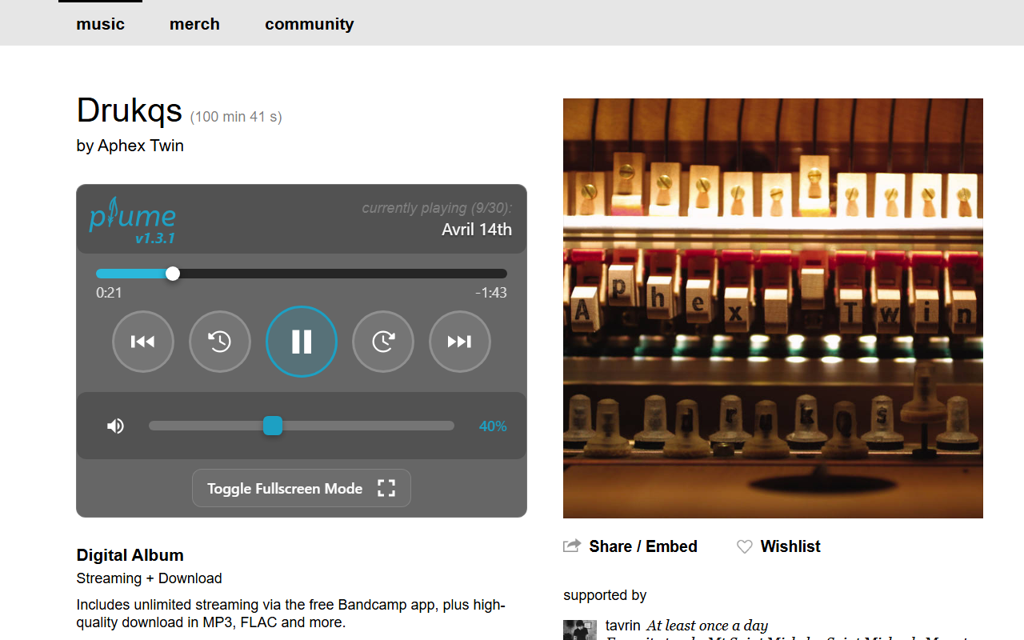This screenshot has width=1024, height=640.
Task: Open the community tab
Action: [310, 24]
